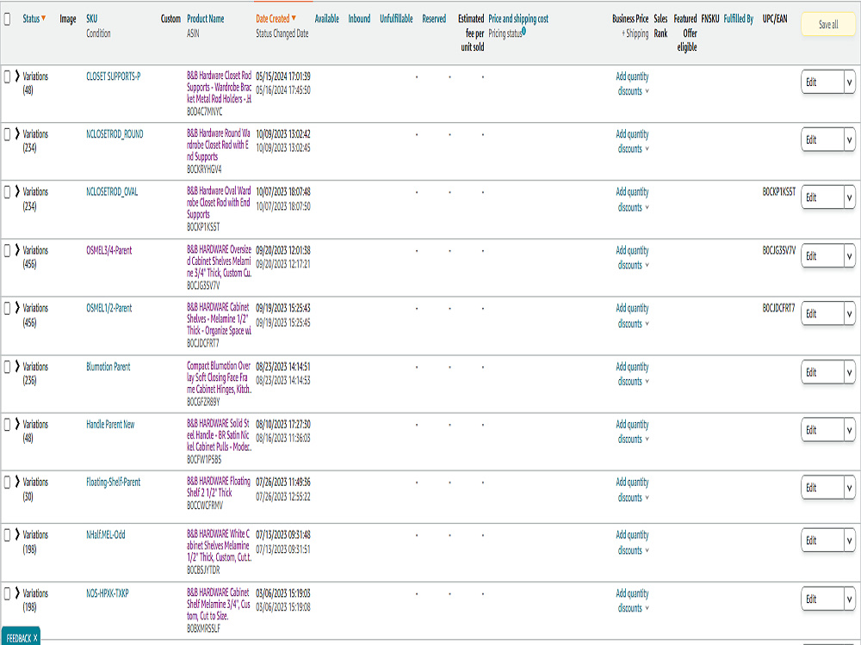Sort by Date Created column header
This screenshot has width=861, height=645.
coord(276,19)
